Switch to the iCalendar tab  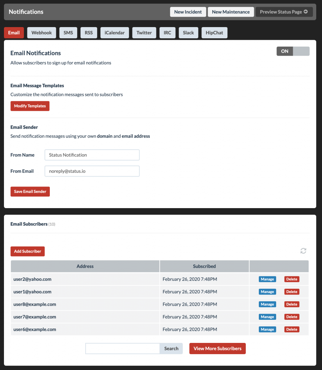click(x=114, y=33)
